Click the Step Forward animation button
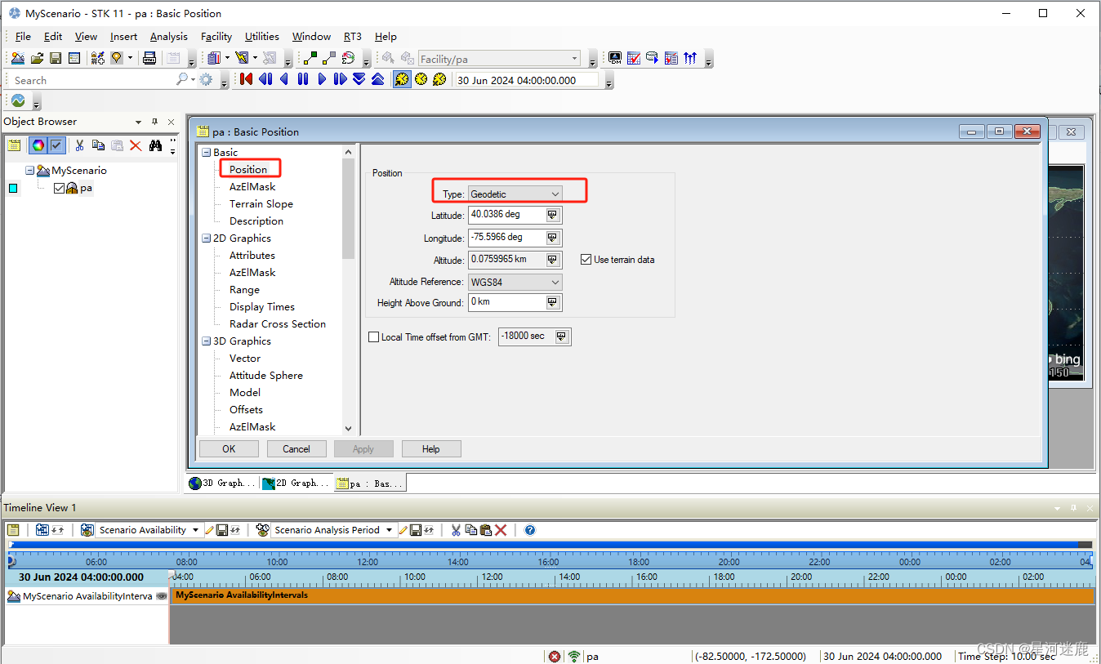The height and width of the screenshot is (664, 1101). coord(340,79)
